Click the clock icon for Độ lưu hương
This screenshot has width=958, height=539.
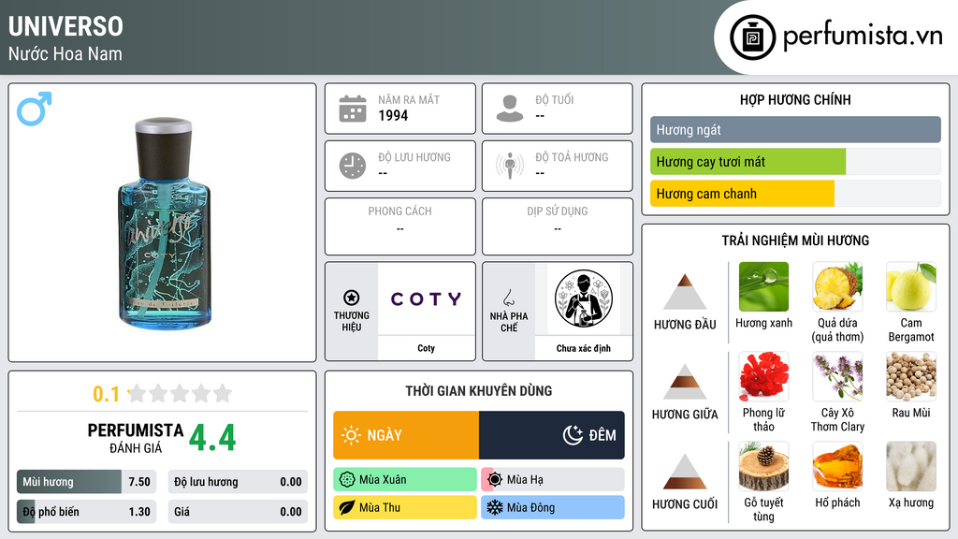click(x=353, y=166)
